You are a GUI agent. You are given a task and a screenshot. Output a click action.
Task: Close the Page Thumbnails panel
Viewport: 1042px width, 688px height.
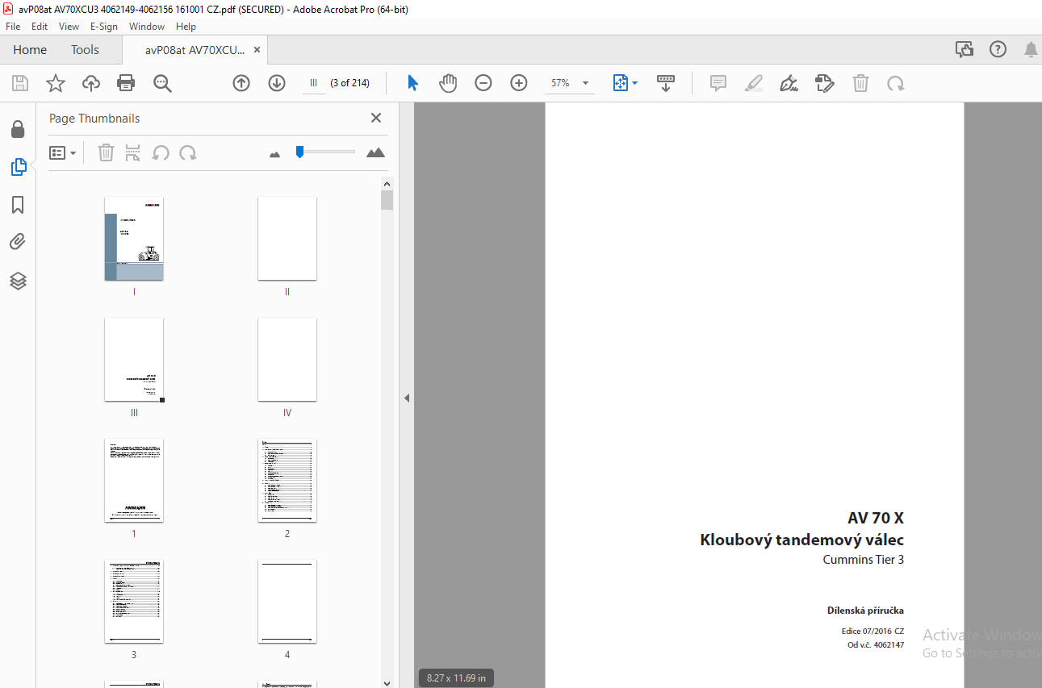[x=376, y=118]
